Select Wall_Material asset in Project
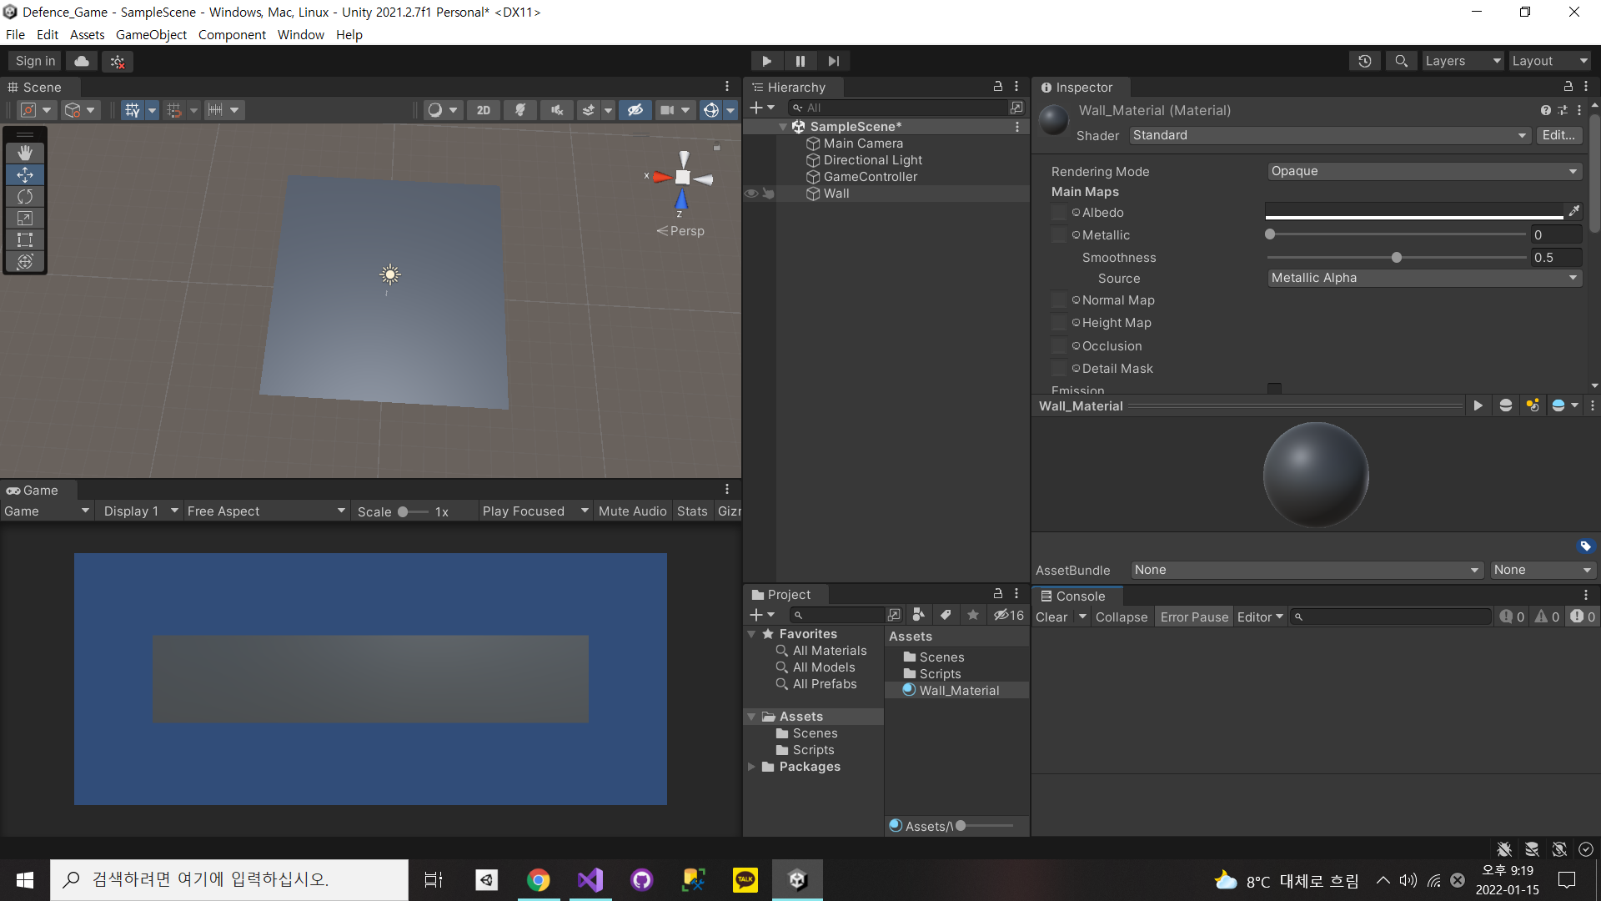This screenshot has width=1601, height=901. point(958,691)
